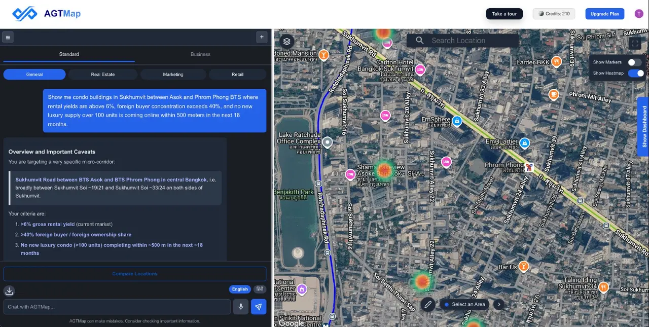649x327 pixels.
Task: Select the pencil draw tool on map
Action: tap(428, 304)
